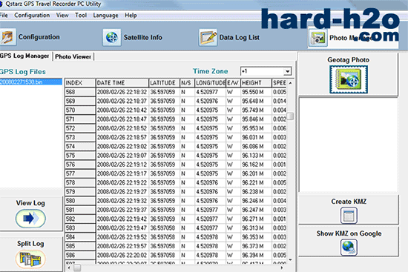
Task: Click the Geotag Photo icon
Action: point(349,79)
